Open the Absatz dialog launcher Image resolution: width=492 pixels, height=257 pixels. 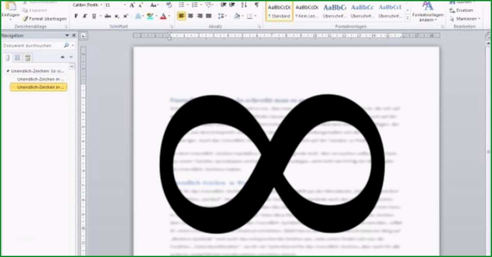[260, 26]
